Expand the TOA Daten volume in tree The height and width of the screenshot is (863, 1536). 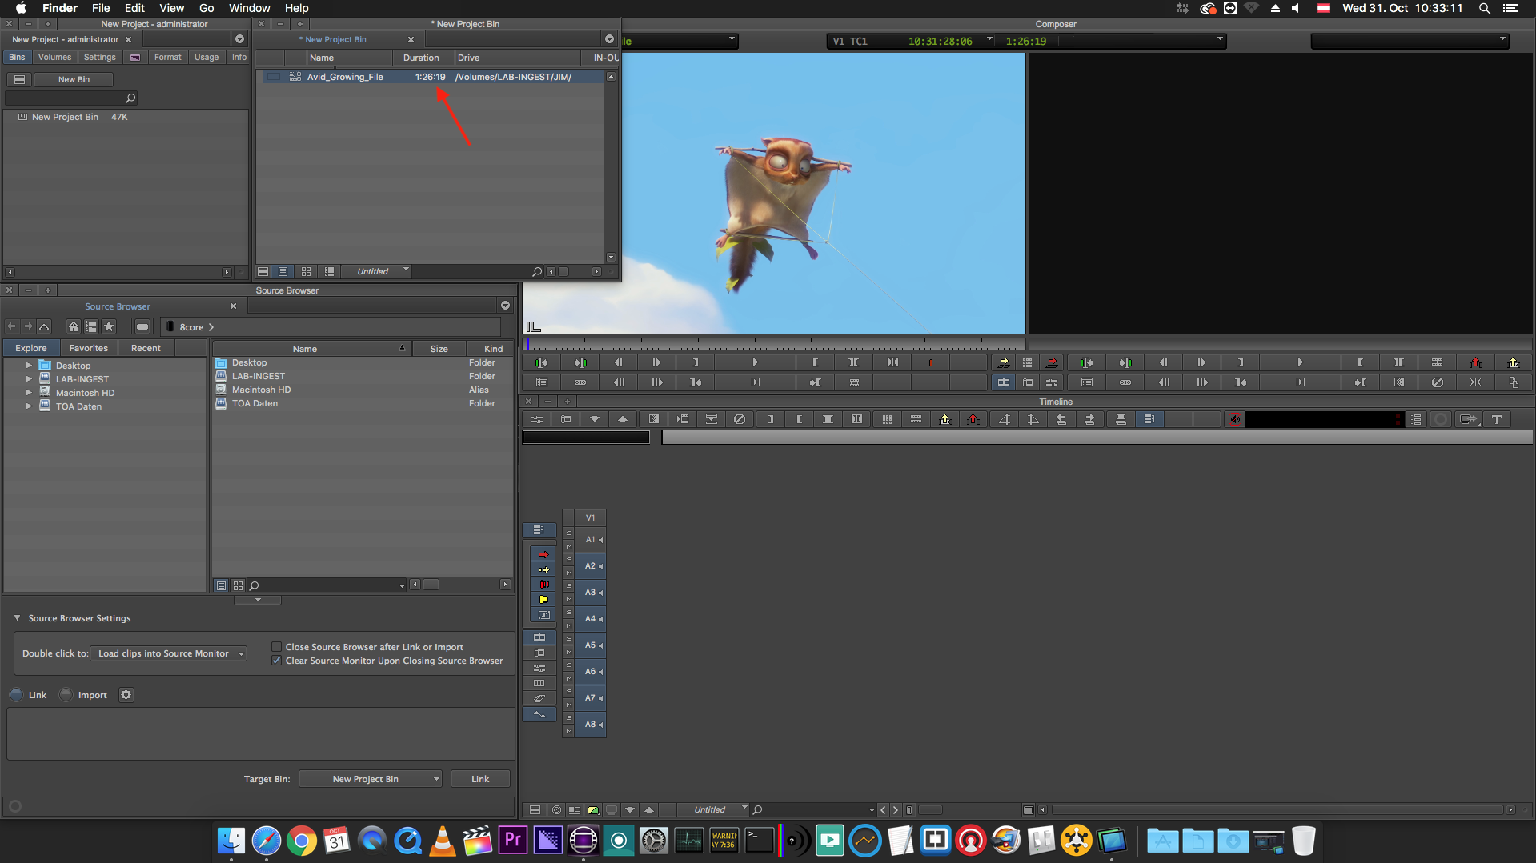29,406
